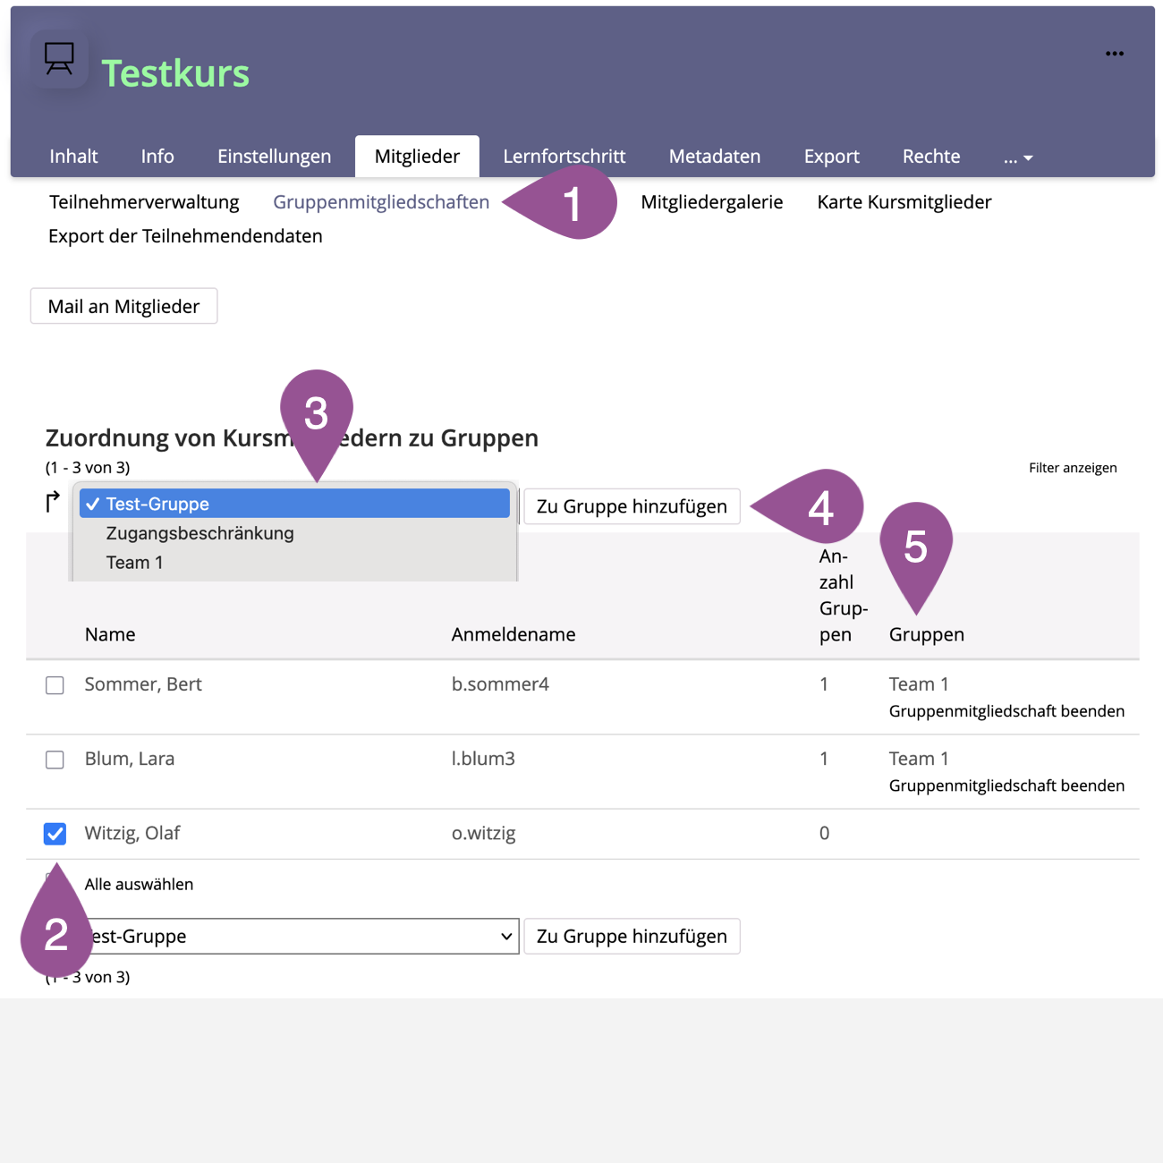Pick Team 1 from the open dropdown

pyautogui.click(x=134, y=563)
